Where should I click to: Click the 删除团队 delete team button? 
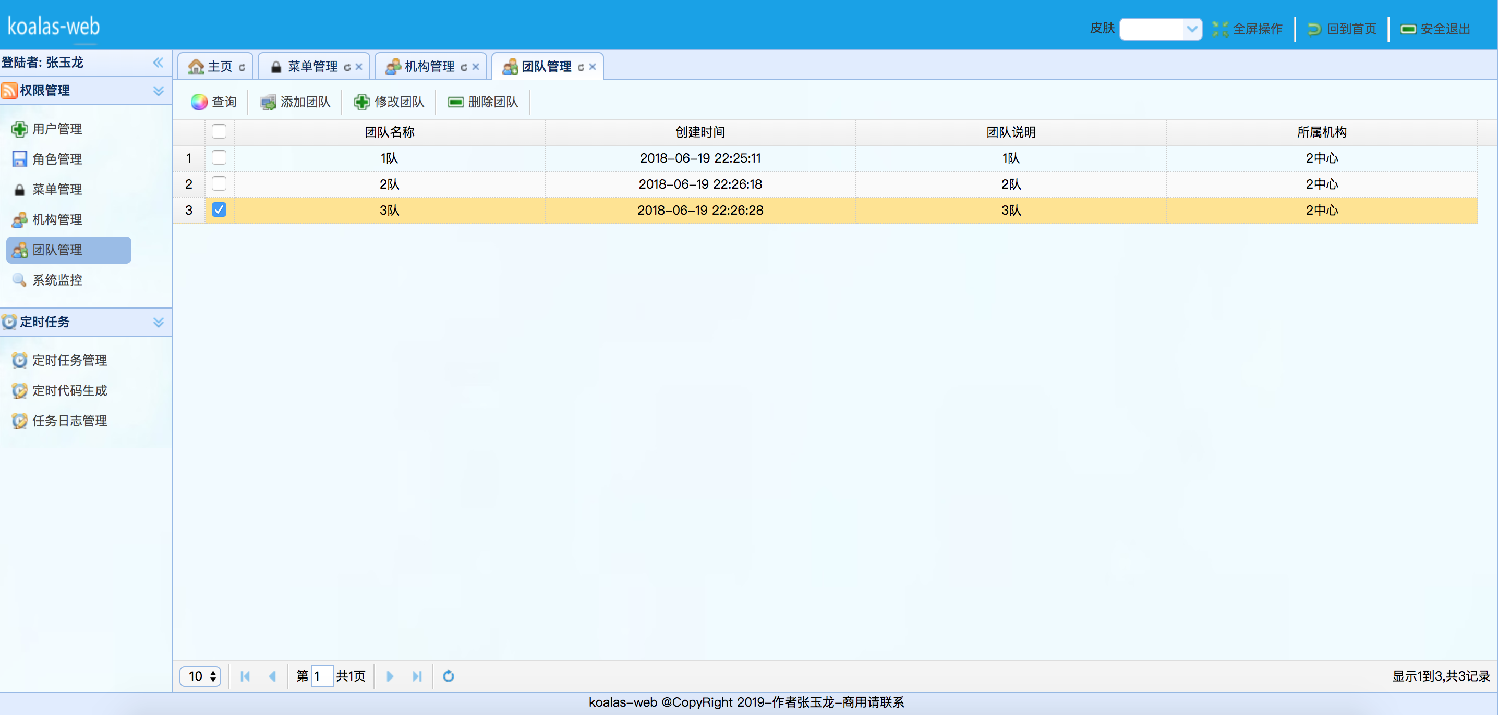tap(482, 102)
